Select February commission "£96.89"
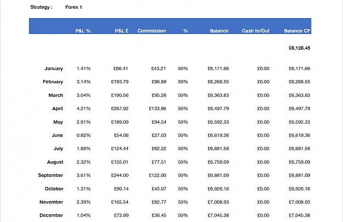 (x=159, y=82)
